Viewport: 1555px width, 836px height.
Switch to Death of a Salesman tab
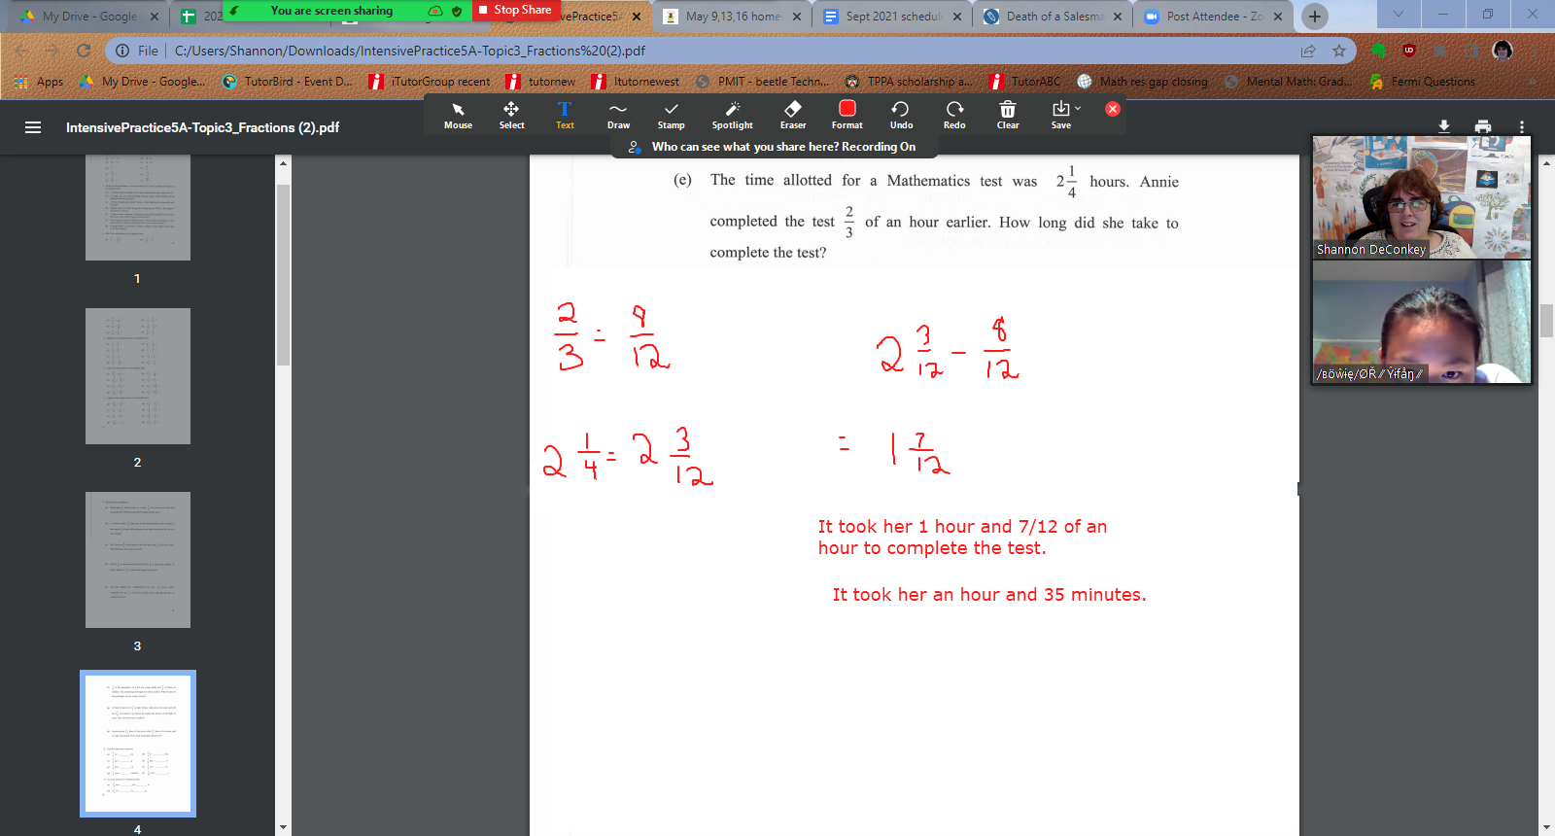click(x=1054, y=17)
